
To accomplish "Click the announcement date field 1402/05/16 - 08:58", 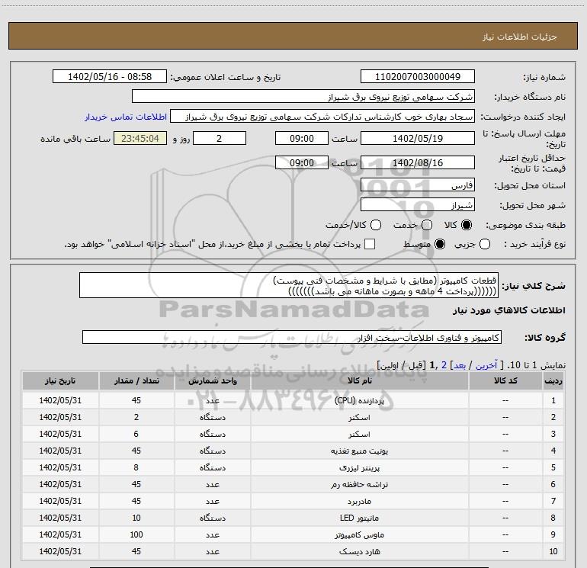I will tap(109, 76).
